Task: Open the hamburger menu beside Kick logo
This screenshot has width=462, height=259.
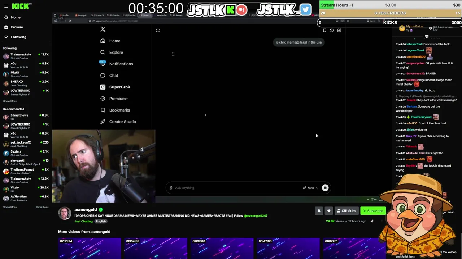Action: point(6,6)
